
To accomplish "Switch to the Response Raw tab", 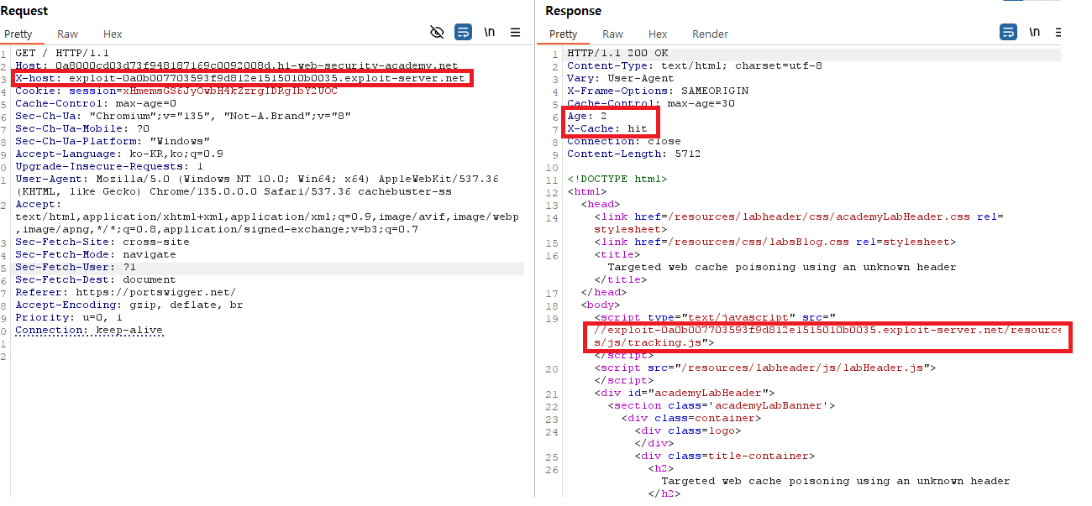I will 613,34.
